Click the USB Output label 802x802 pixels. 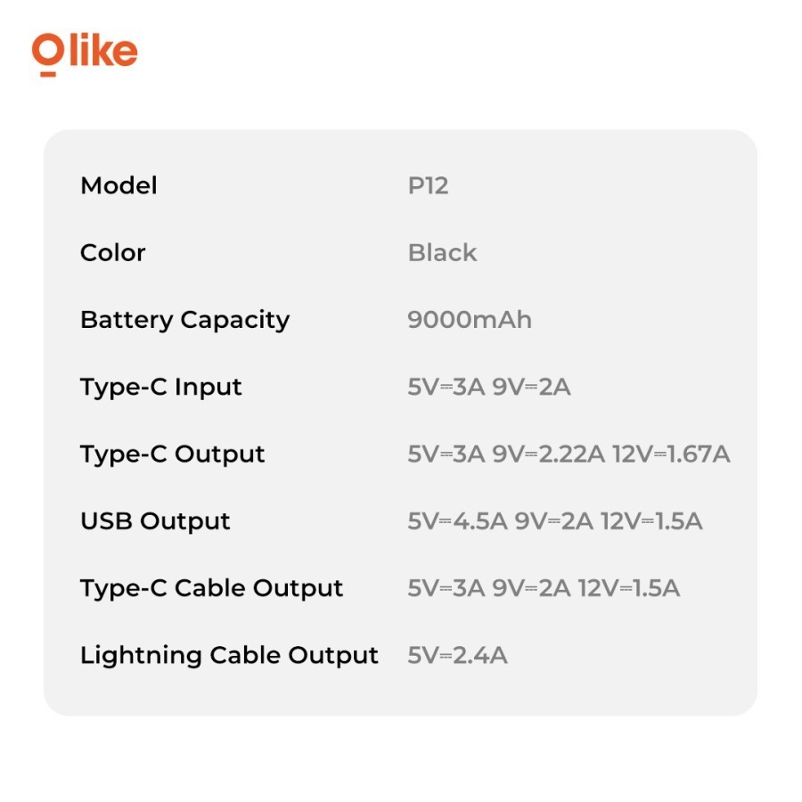[x=155, y=521]
